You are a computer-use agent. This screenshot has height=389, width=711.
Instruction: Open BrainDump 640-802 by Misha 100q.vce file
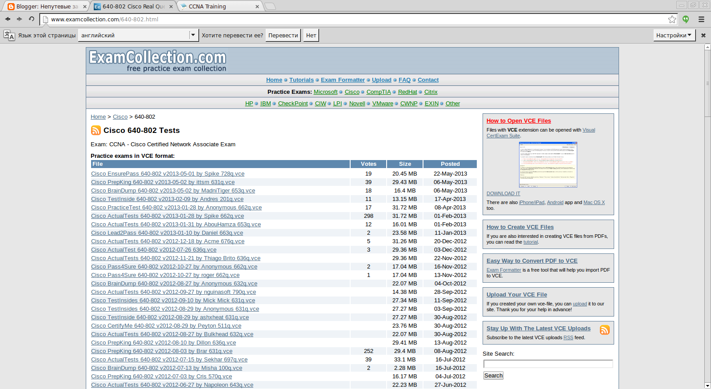(x=167, y=368)
